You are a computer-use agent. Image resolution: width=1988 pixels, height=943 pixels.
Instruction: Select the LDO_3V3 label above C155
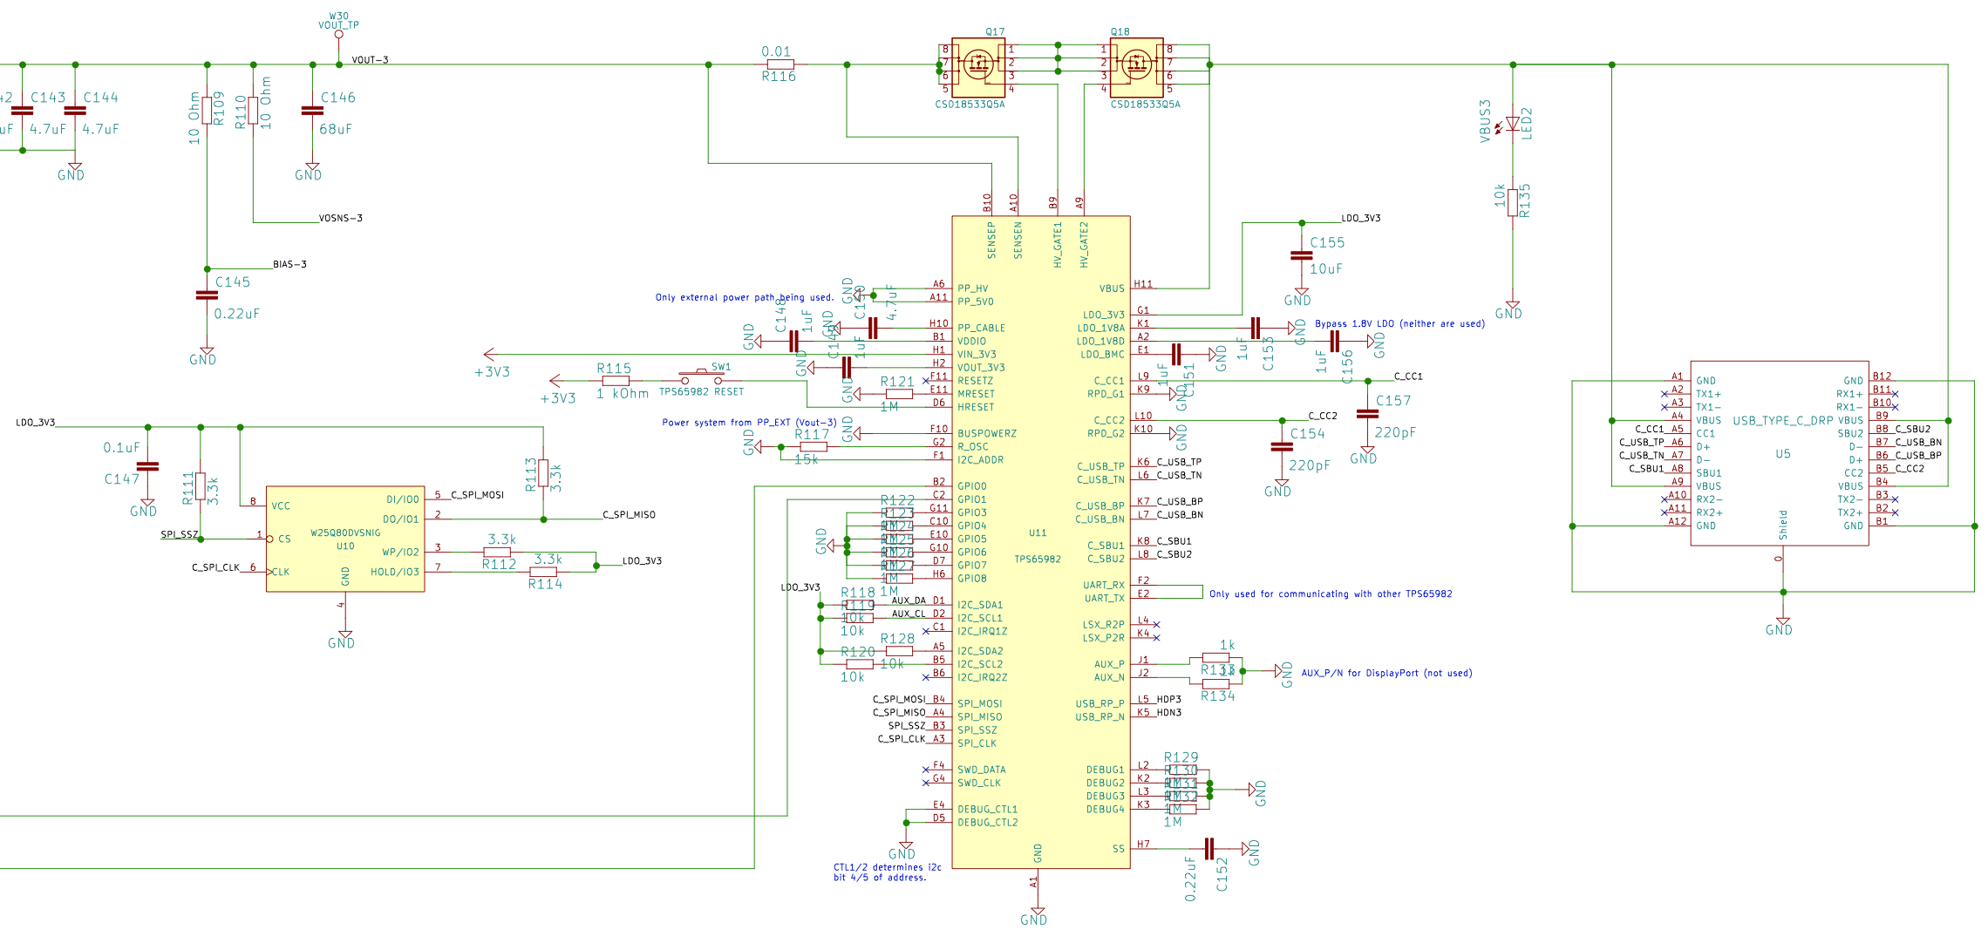click(x=1360, y=218)
